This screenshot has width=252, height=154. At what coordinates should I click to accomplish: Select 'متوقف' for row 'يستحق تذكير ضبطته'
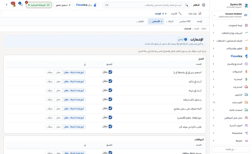[x=50, y=100]
